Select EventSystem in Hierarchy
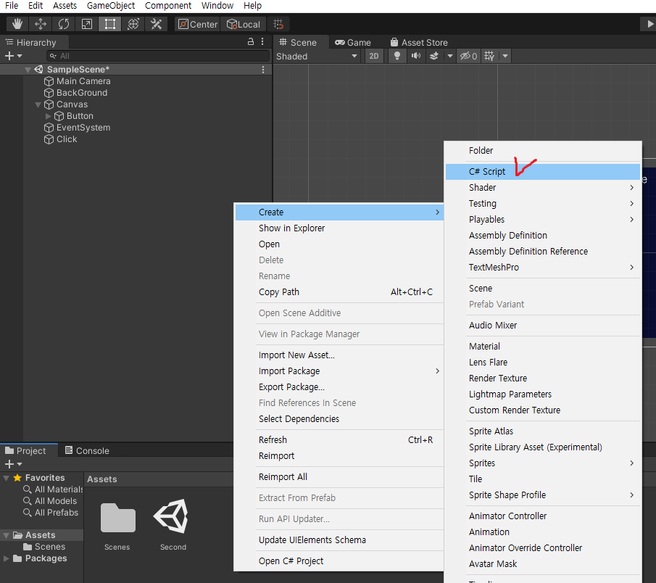656x583 pixels. pyautogui.click(x=78, y=128)
